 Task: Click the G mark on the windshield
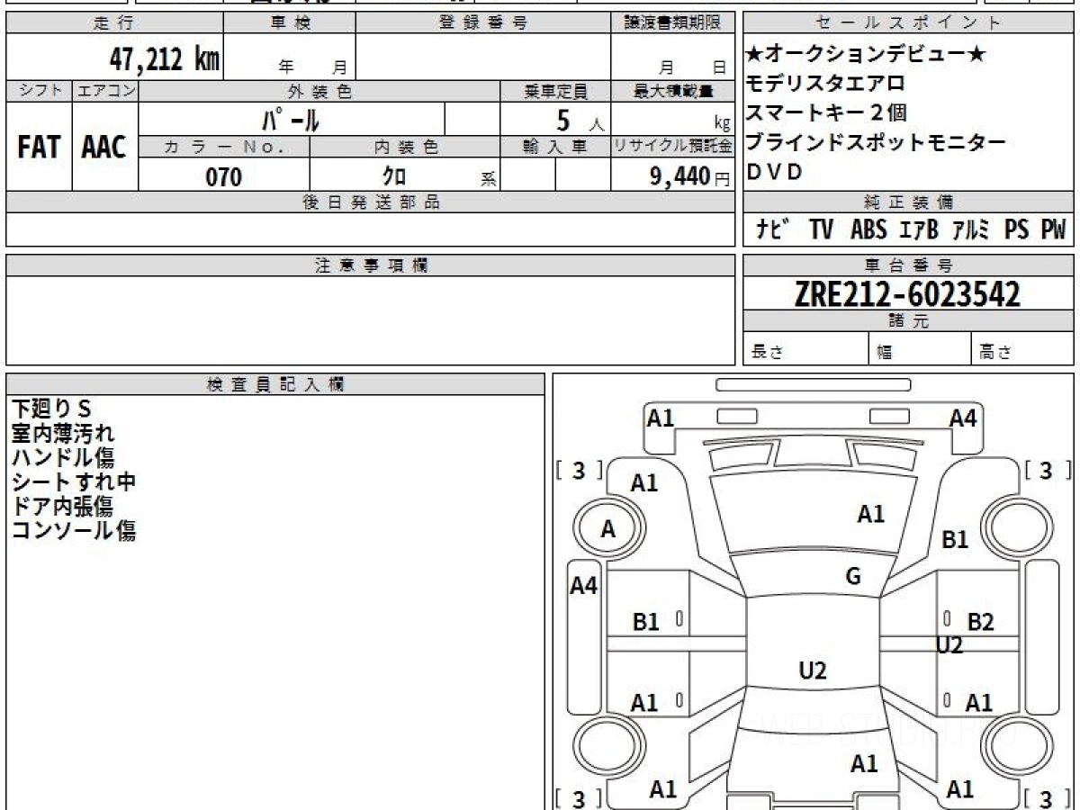pyautogui.click(x=853, y=577)
